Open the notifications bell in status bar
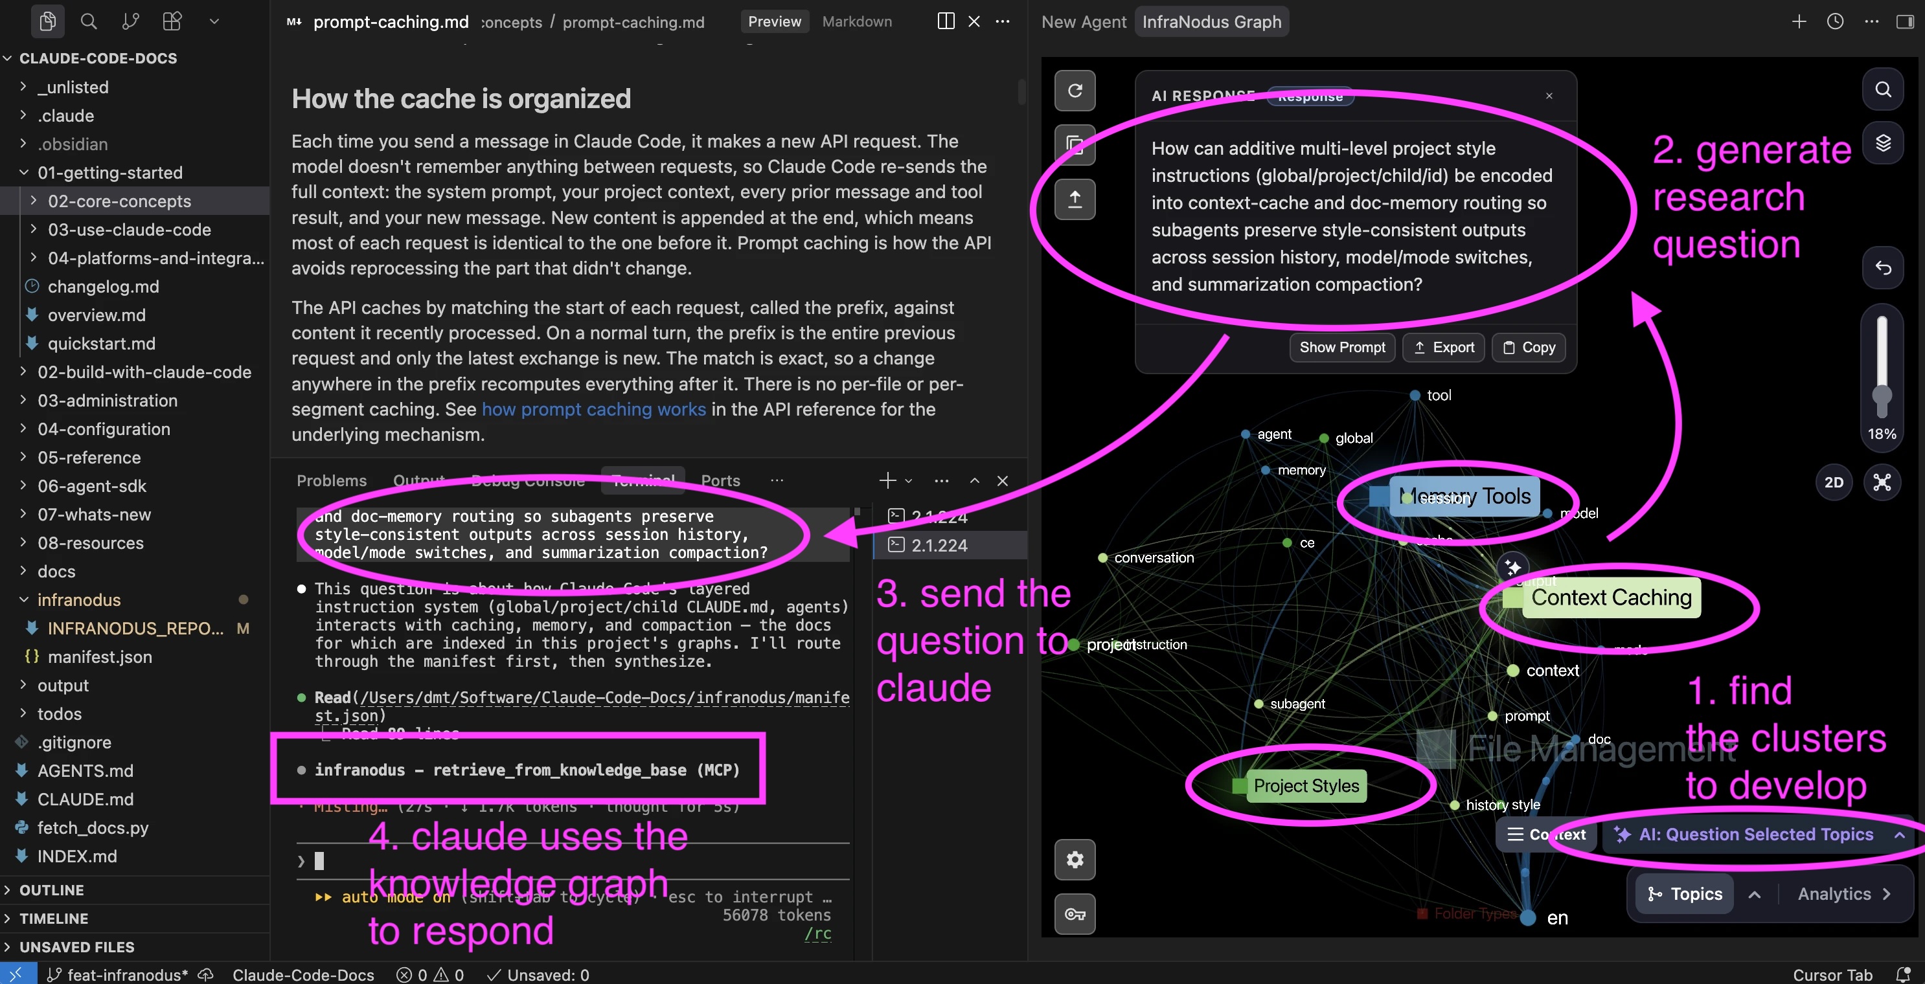Viewport: 1925px width, 984px height. [x=1904, y=974]
